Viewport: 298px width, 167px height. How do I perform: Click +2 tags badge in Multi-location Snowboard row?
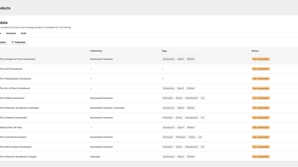202,147
